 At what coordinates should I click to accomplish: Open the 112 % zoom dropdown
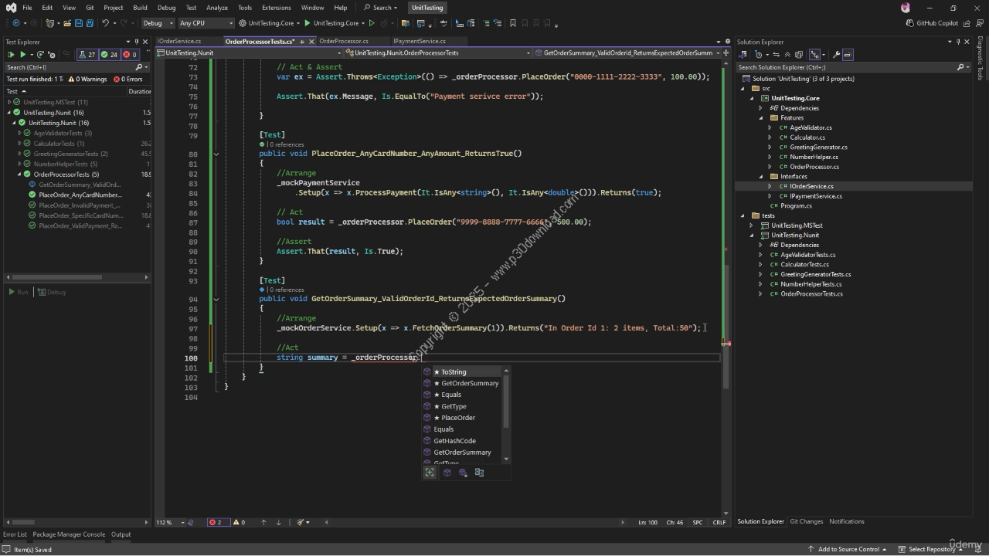click(x=170, y=522)
